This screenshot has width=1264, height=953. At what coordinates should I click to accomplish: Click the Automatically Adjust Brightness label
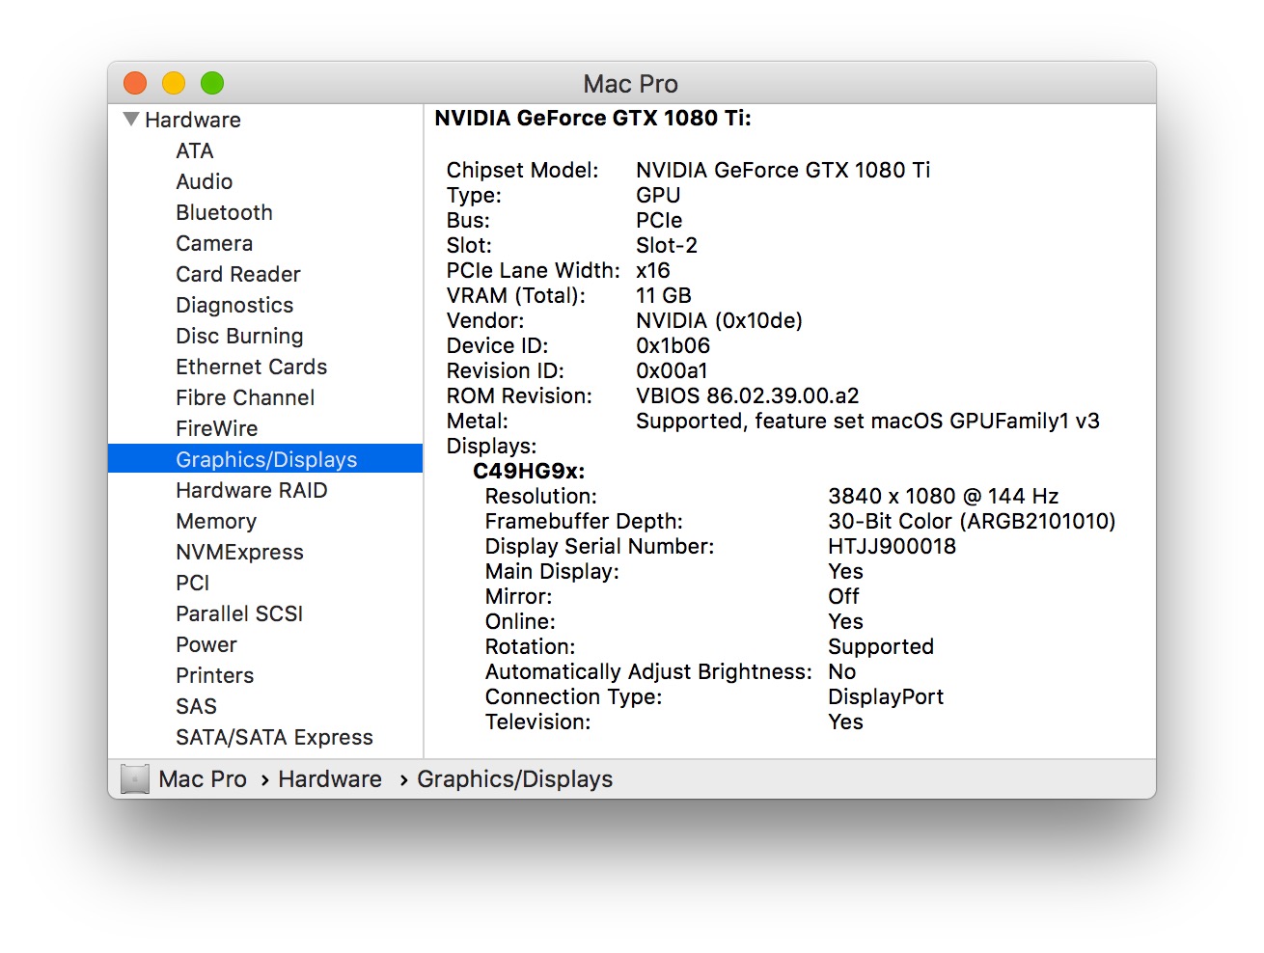[648, 672]
